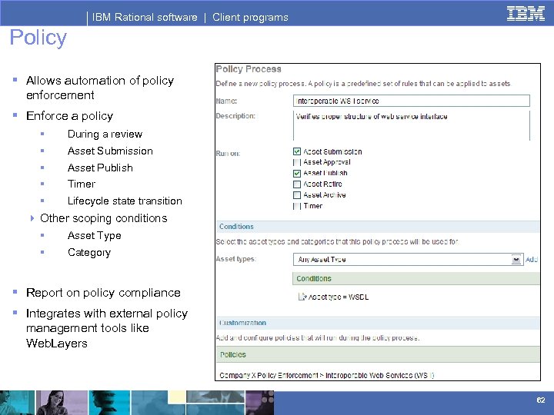
Task: Check the Asset Retire checkbox
Action: tap(297, 184)
